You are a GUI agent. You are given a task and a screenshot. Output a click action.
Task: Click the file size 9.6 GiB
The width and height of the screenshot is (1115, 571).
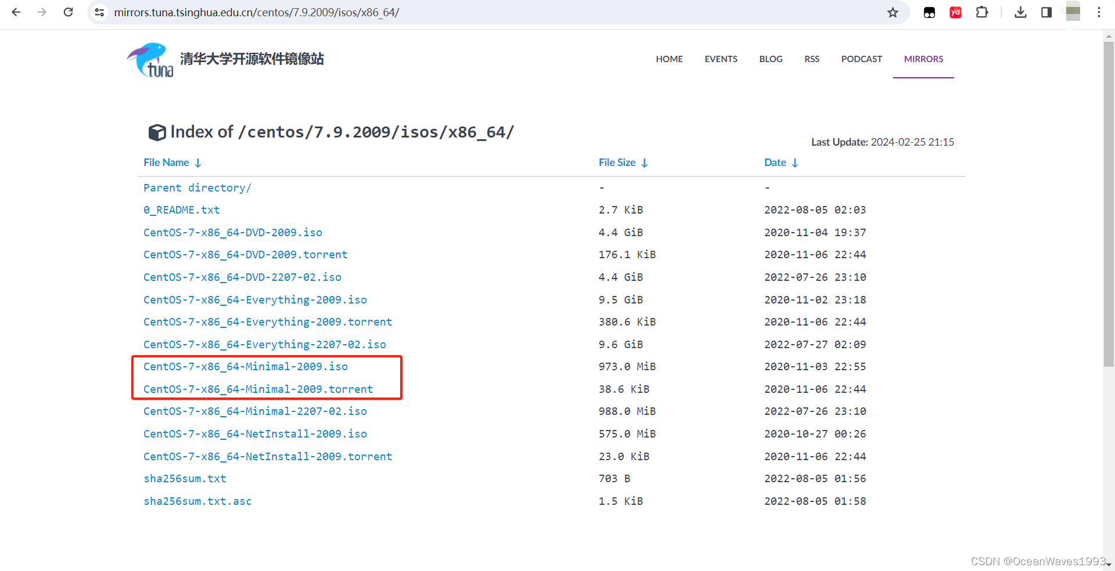point(621,345)
